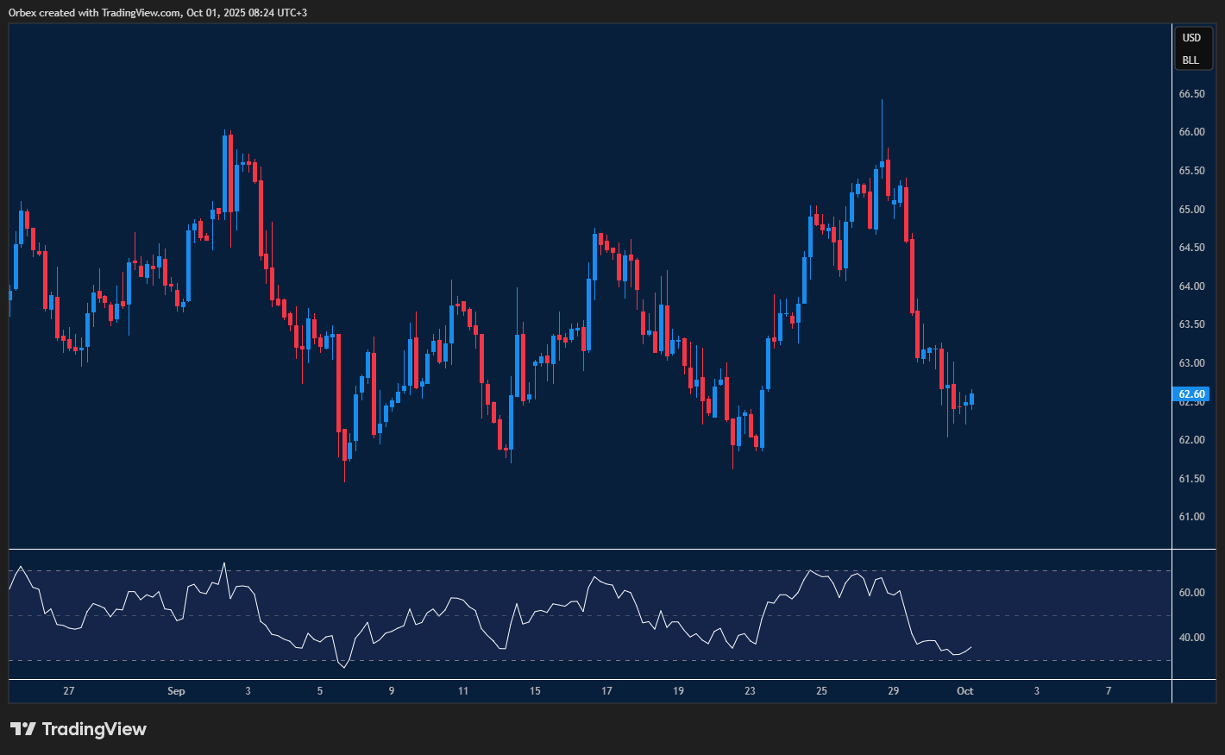Viewport: 1225px width, 755px height.
Task: Click the TradingView logo icon
Action: click(x=22, y=729)
